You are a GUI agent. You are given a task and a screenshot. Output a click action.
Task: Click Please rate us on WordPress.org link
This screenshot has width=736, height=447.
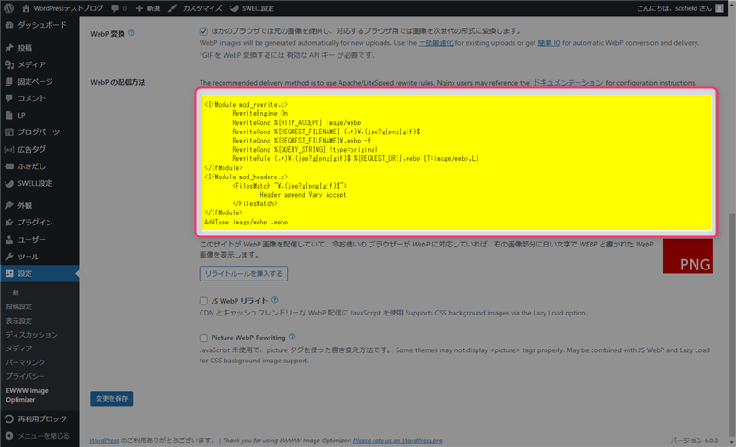tap(397, 441)
